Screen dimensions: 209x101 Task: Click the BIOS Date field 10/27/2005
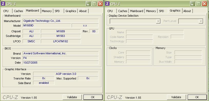(61, 63)
